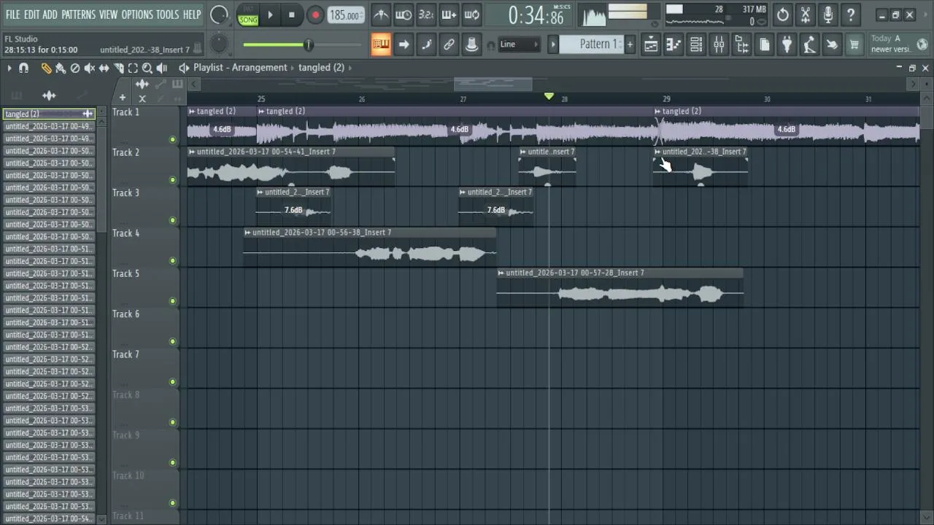
Task: Open the FILE menu
Action: point(12,15)
